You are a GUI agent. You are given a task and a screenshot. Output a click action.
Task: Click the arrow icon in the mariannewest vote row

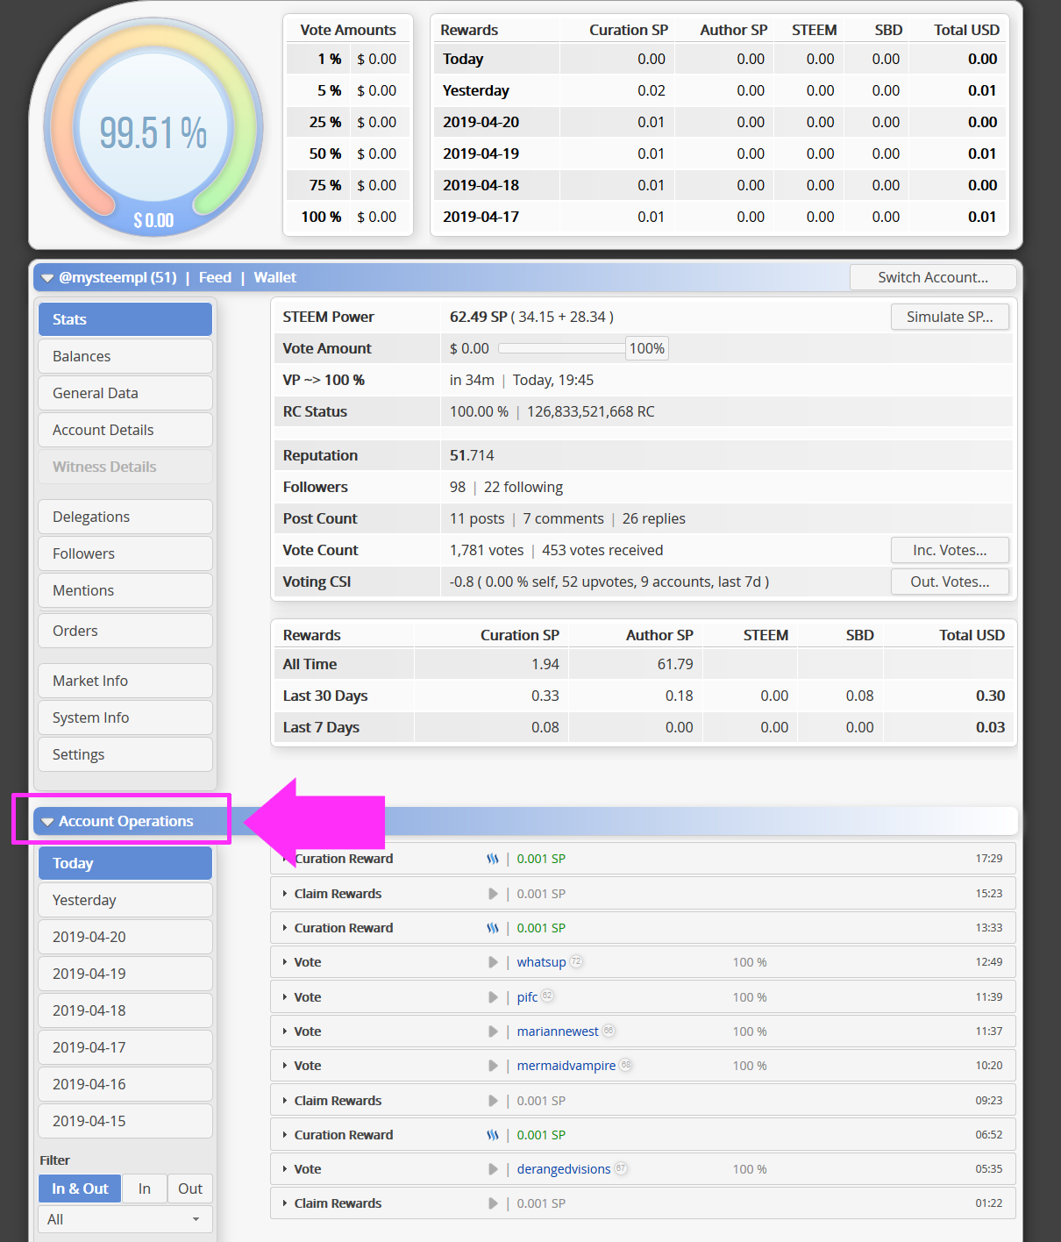click(493, 1031)
